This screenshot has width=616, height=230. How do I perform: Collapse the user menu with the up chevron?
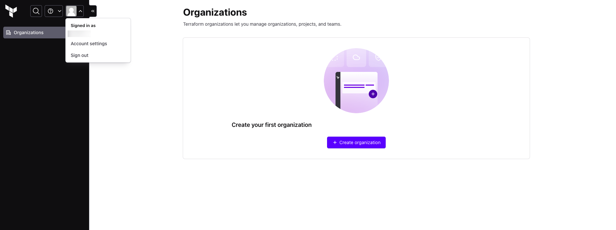point(80,11)
